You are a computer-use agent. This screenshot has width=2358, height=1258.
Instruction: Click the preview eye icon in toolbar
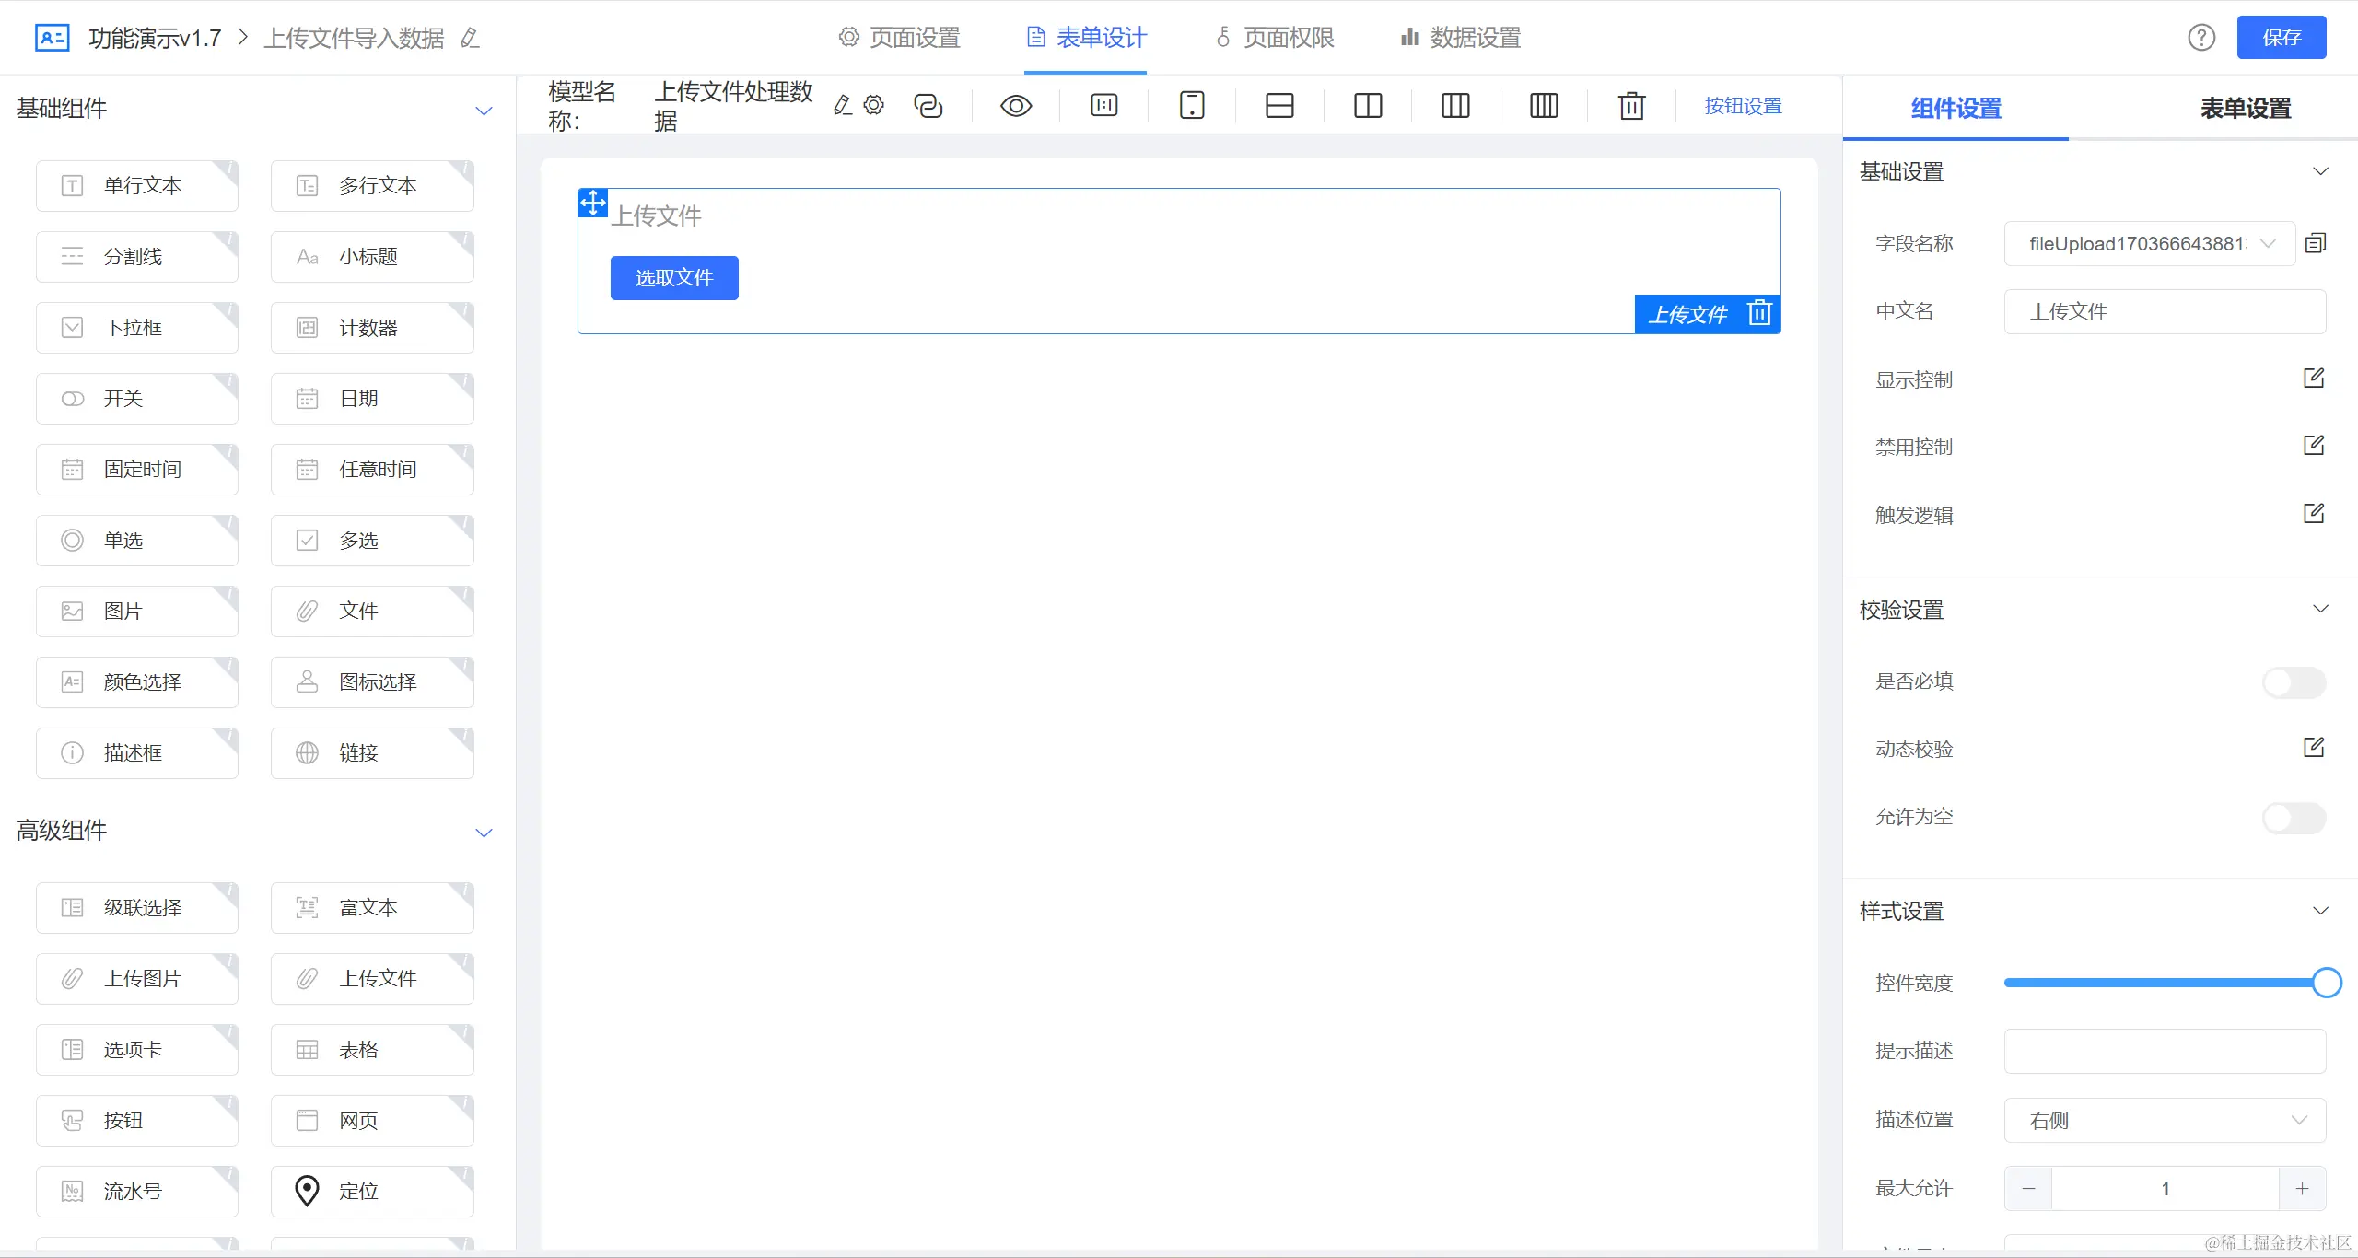click(1015, 106)
